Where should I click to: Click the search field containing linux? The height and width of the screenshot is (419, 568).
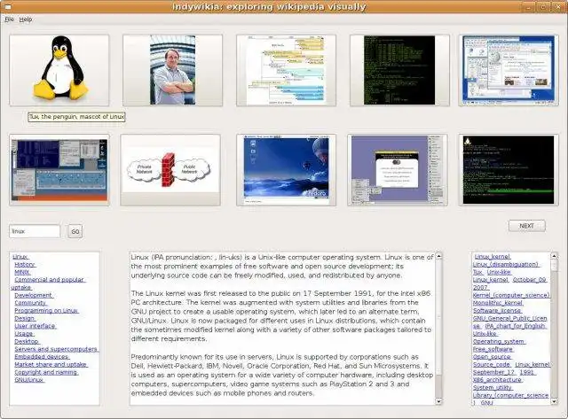coord(35,231)
